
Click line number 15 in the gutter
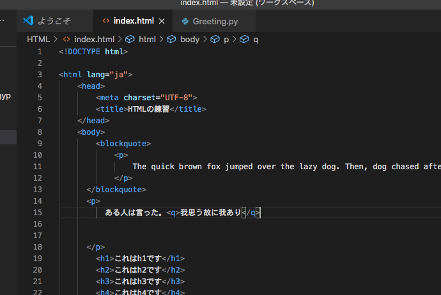coord(38,213)
